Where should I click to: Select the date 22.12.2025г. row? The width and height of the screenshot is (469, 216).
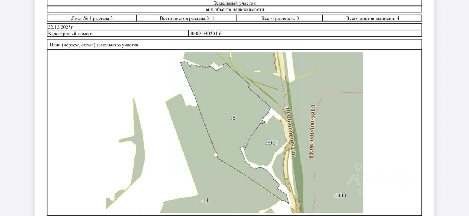tap(234, 27)
